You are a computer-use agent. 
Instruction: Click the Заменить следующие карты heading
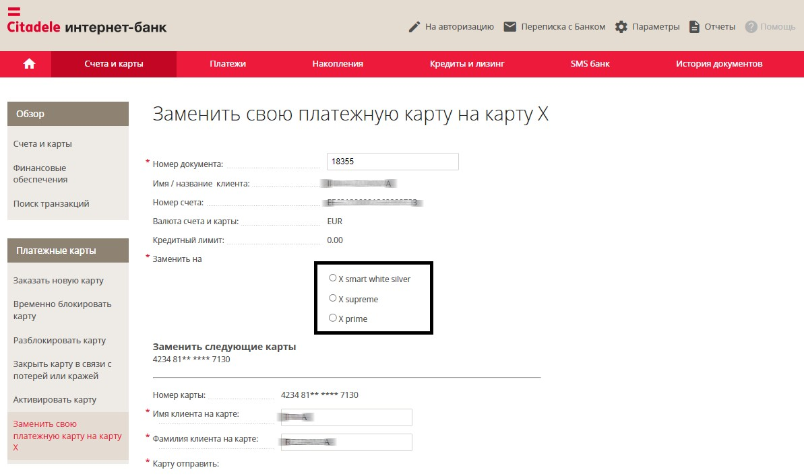coord(224,347)
